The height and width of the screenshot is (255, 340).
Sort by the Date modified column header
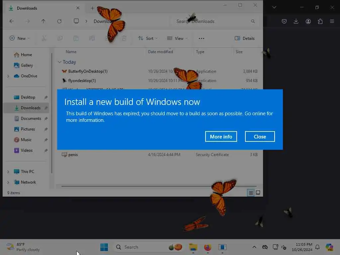(x=160, y=52)
